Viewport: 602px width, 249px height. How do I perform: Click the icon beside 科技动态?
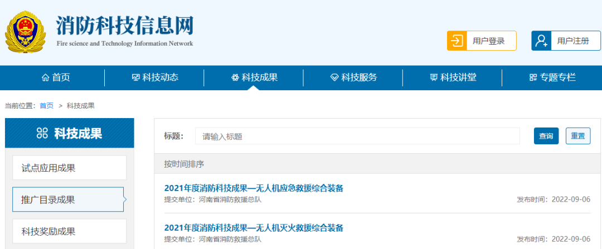coord(135,78)
